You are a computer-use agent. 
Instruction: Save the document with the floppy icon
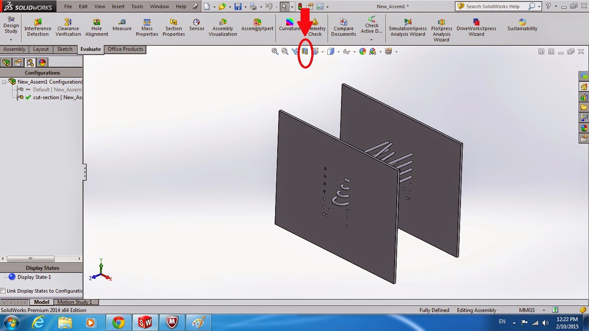coord(238,6)
